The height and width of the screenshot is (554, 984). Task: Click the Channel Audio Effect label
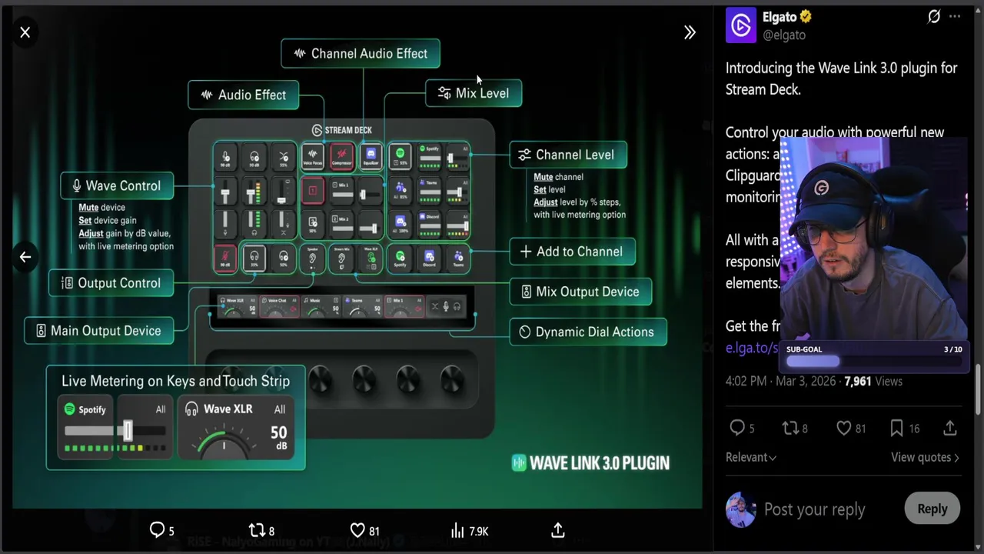point(361,54)
